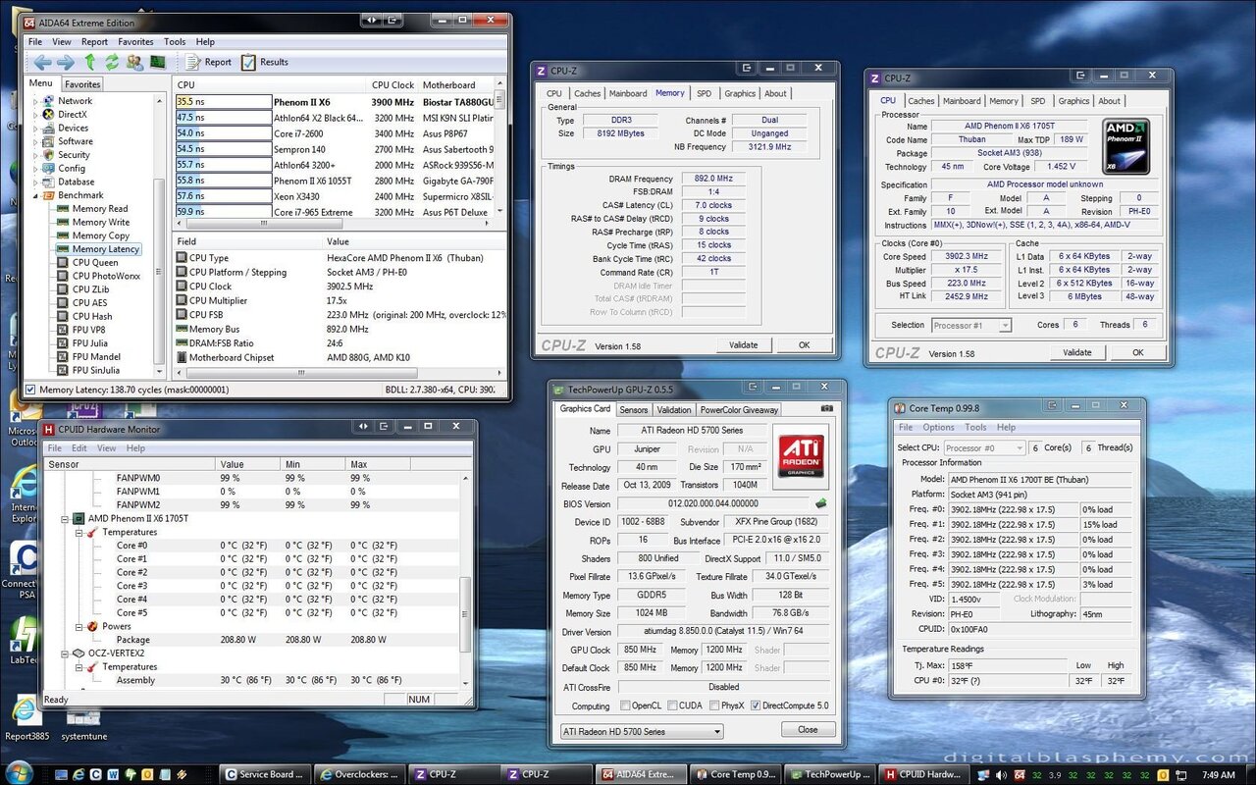Click the Results clipboard icon in AIDA64
This screenshot has width=1256, height=785.
pos(248,61)
